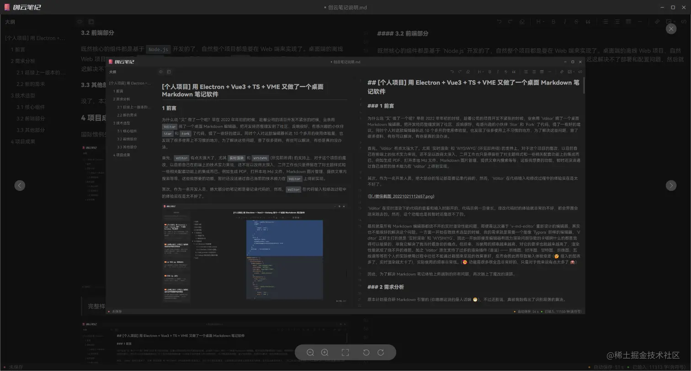This screenshot has width=691, height=371.
Task: Insert an unordered list from the toolbar
Action: pyautogui.click(x=605, y=21)
